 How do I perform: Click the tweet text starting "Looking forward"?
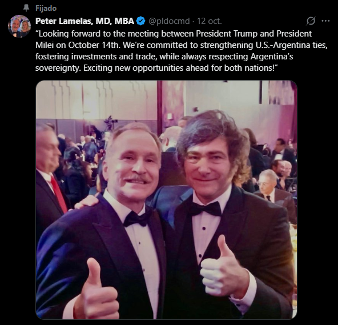182,51
